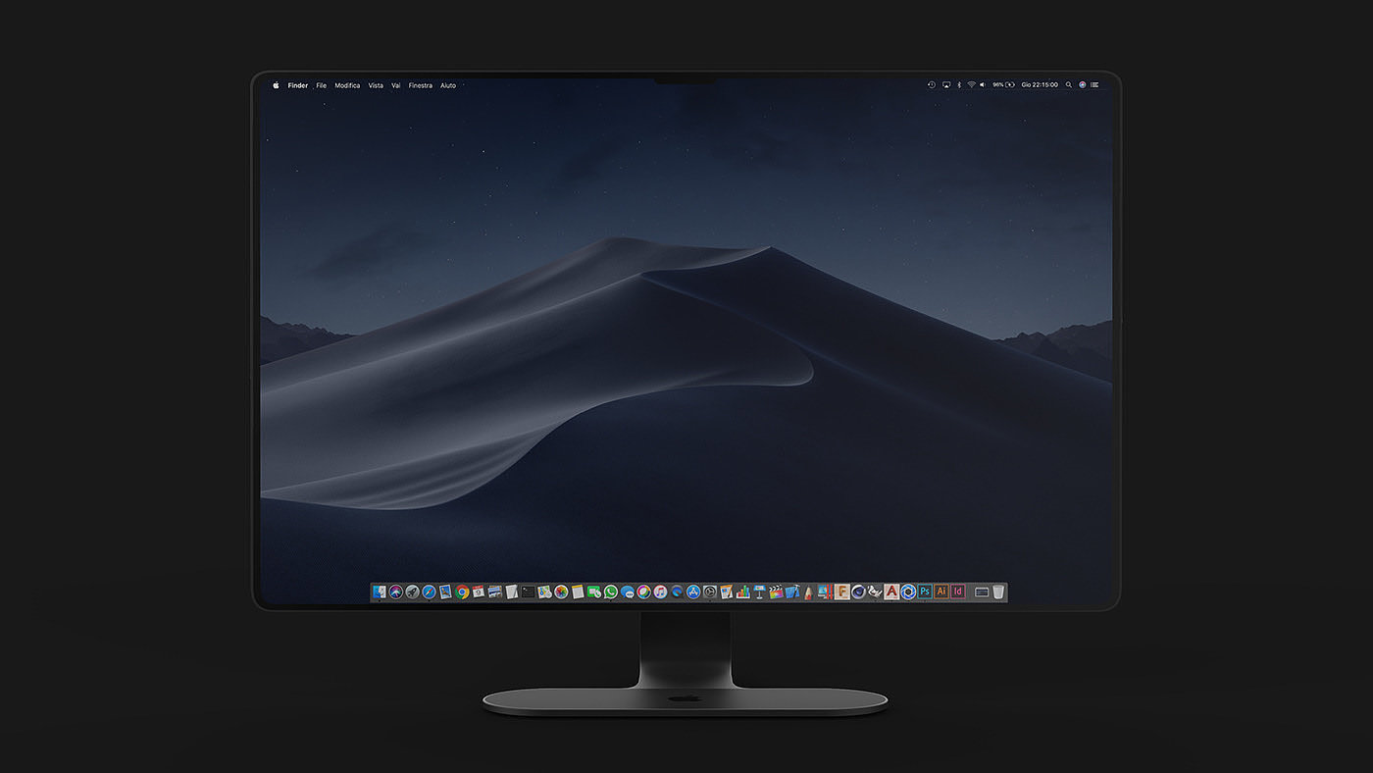Open Spotlight search magnifier

tap(1069, 85)
